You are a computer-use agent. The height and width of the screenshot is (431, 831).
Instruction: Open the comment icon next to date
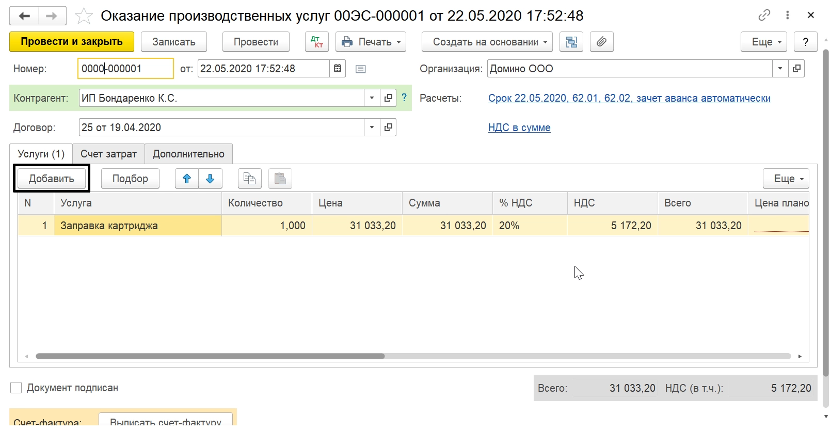pos(361,69)
